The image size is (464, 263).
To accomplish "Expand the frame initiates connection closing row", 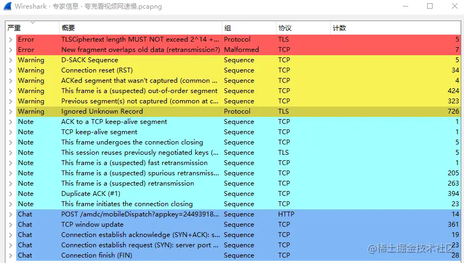I will point(11,204).
